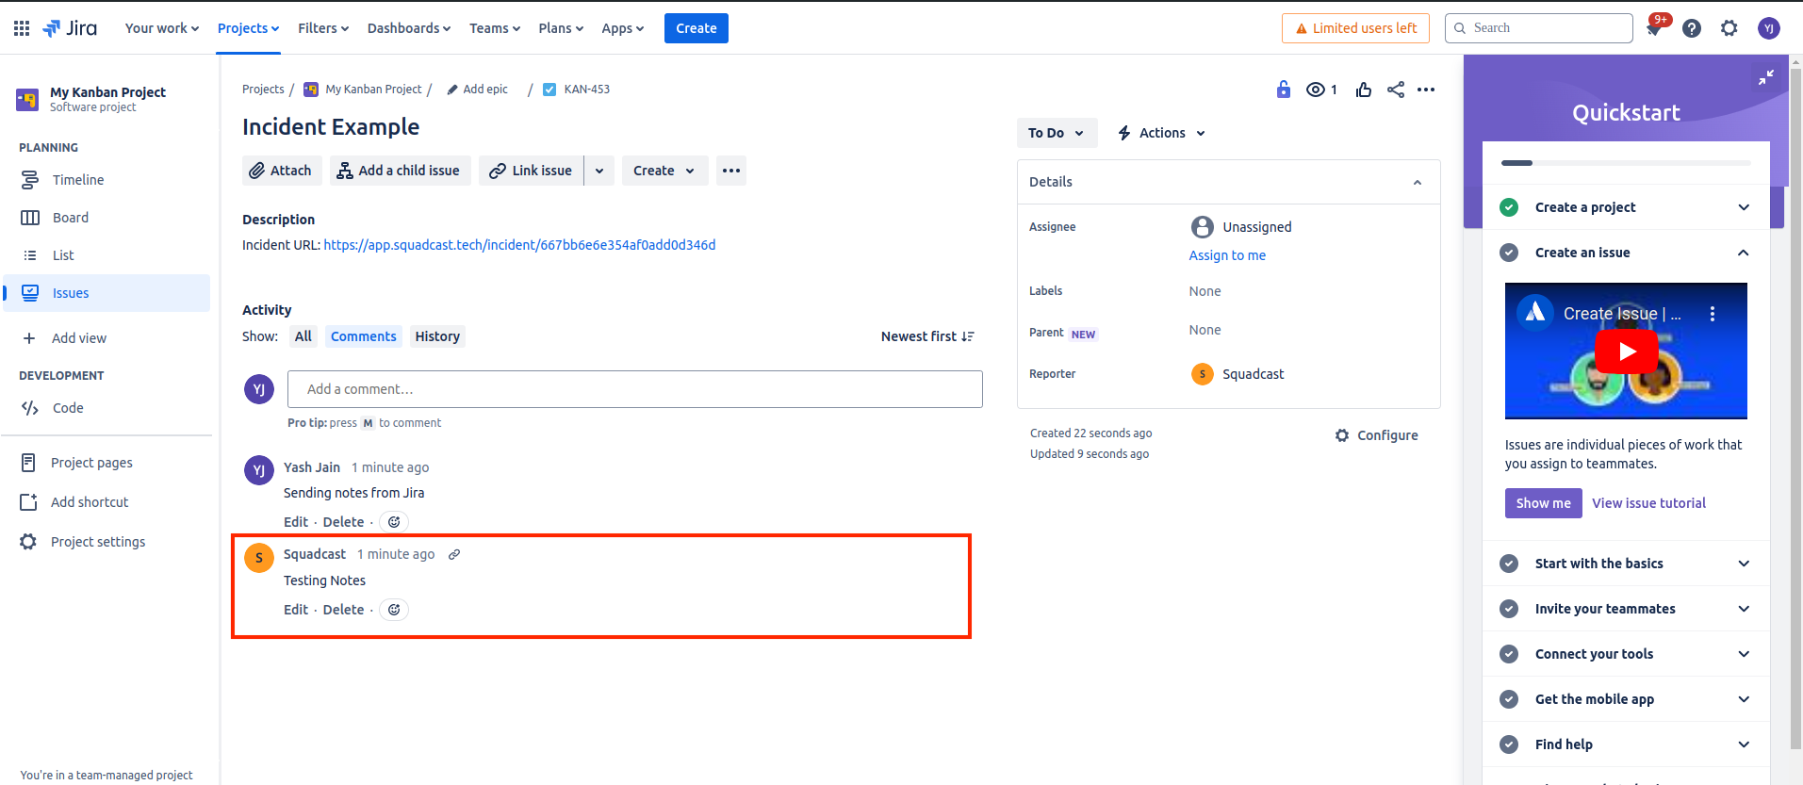Viewport: 1803px width, 785px height.
Task: Click the thumbs-up vote icon
Action: click(x=1363, y=90)
